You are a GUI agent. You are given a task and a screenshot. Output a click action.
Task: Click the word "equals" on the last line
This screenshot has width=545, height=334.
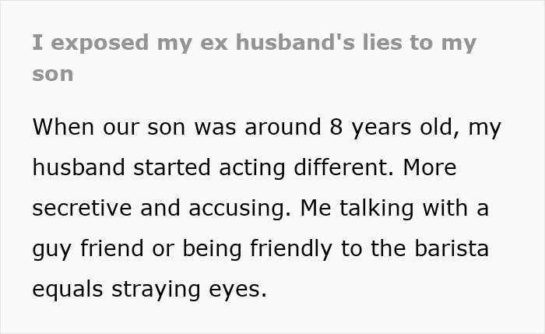68,290
